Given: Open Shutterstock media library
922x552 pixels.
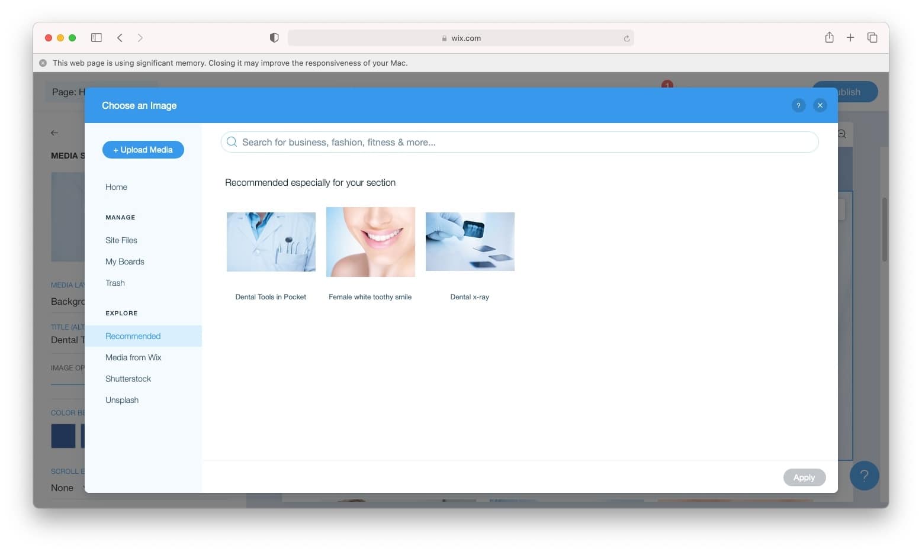Looking at the screenshot, I should click(128, 379).
